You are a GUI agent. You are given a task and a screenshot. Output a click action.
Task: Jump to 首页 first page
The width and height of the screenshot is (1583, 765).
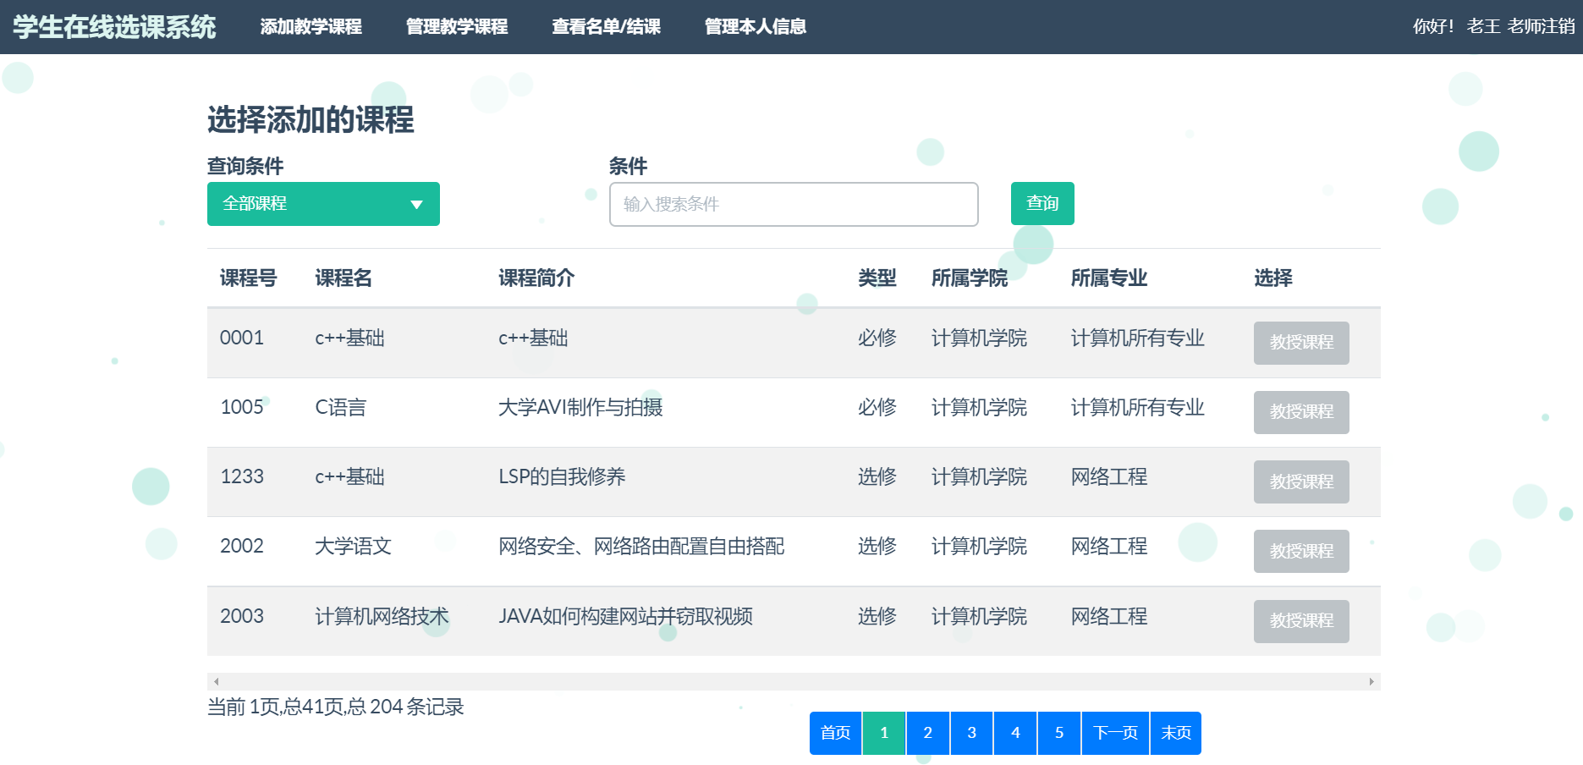(835, 733)
